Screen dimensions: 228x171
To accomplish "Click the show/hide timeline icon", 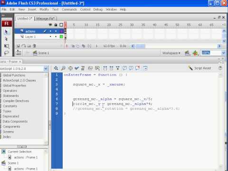I will 19,52.
